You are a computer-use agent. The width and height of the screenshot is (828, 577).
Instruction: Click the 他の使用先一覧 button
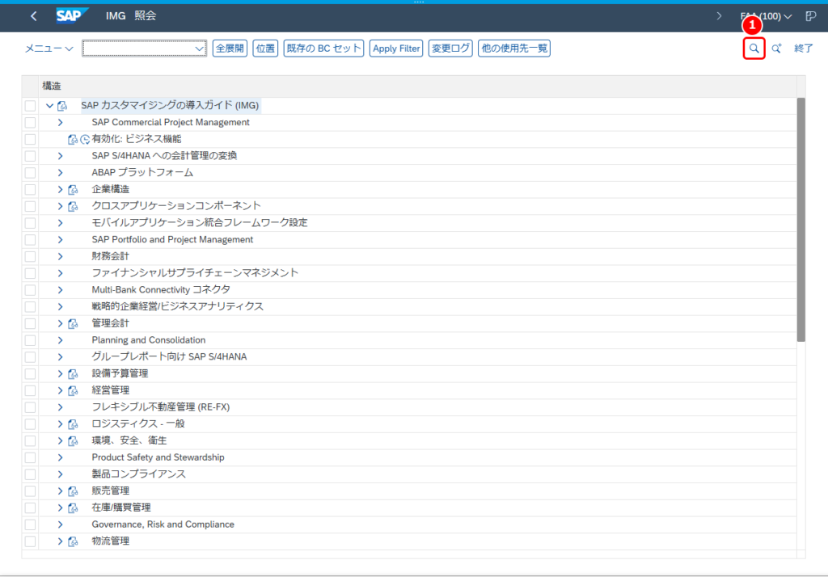click(514, 48)
